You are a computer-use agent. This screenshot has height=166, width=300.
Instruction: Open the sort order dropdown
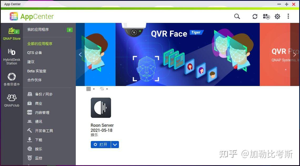point(104,89)
